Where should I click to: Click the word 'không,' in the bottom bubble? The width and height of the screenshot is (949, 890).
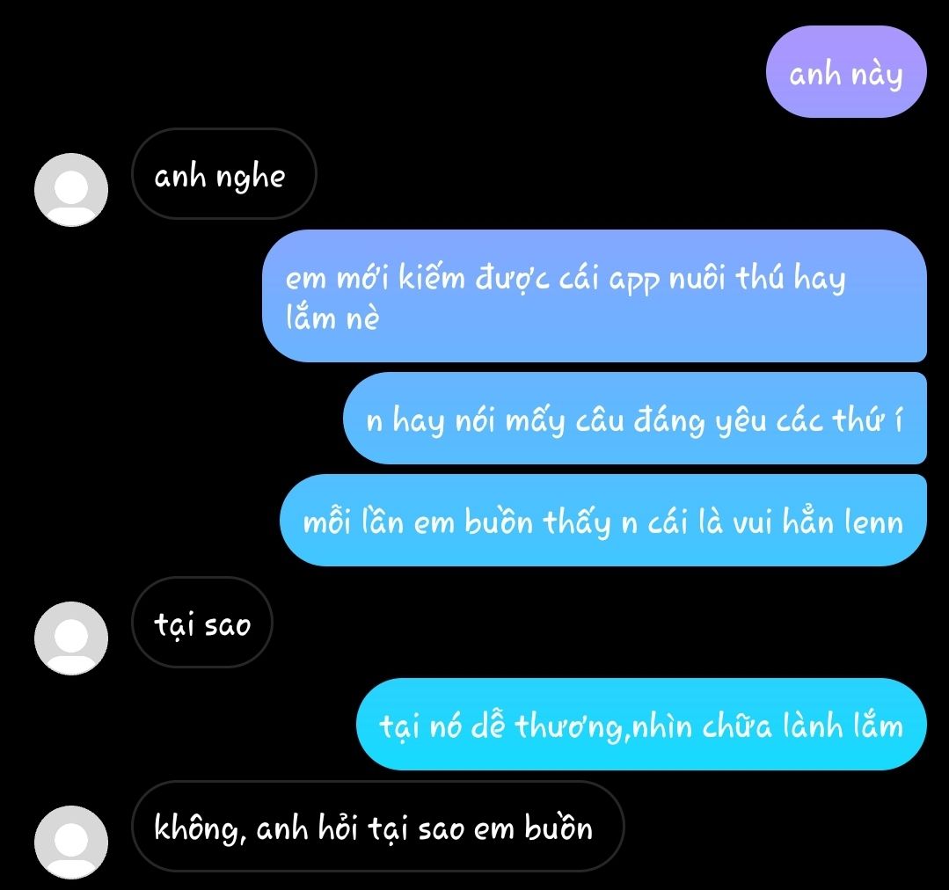(x=200, y=828)
